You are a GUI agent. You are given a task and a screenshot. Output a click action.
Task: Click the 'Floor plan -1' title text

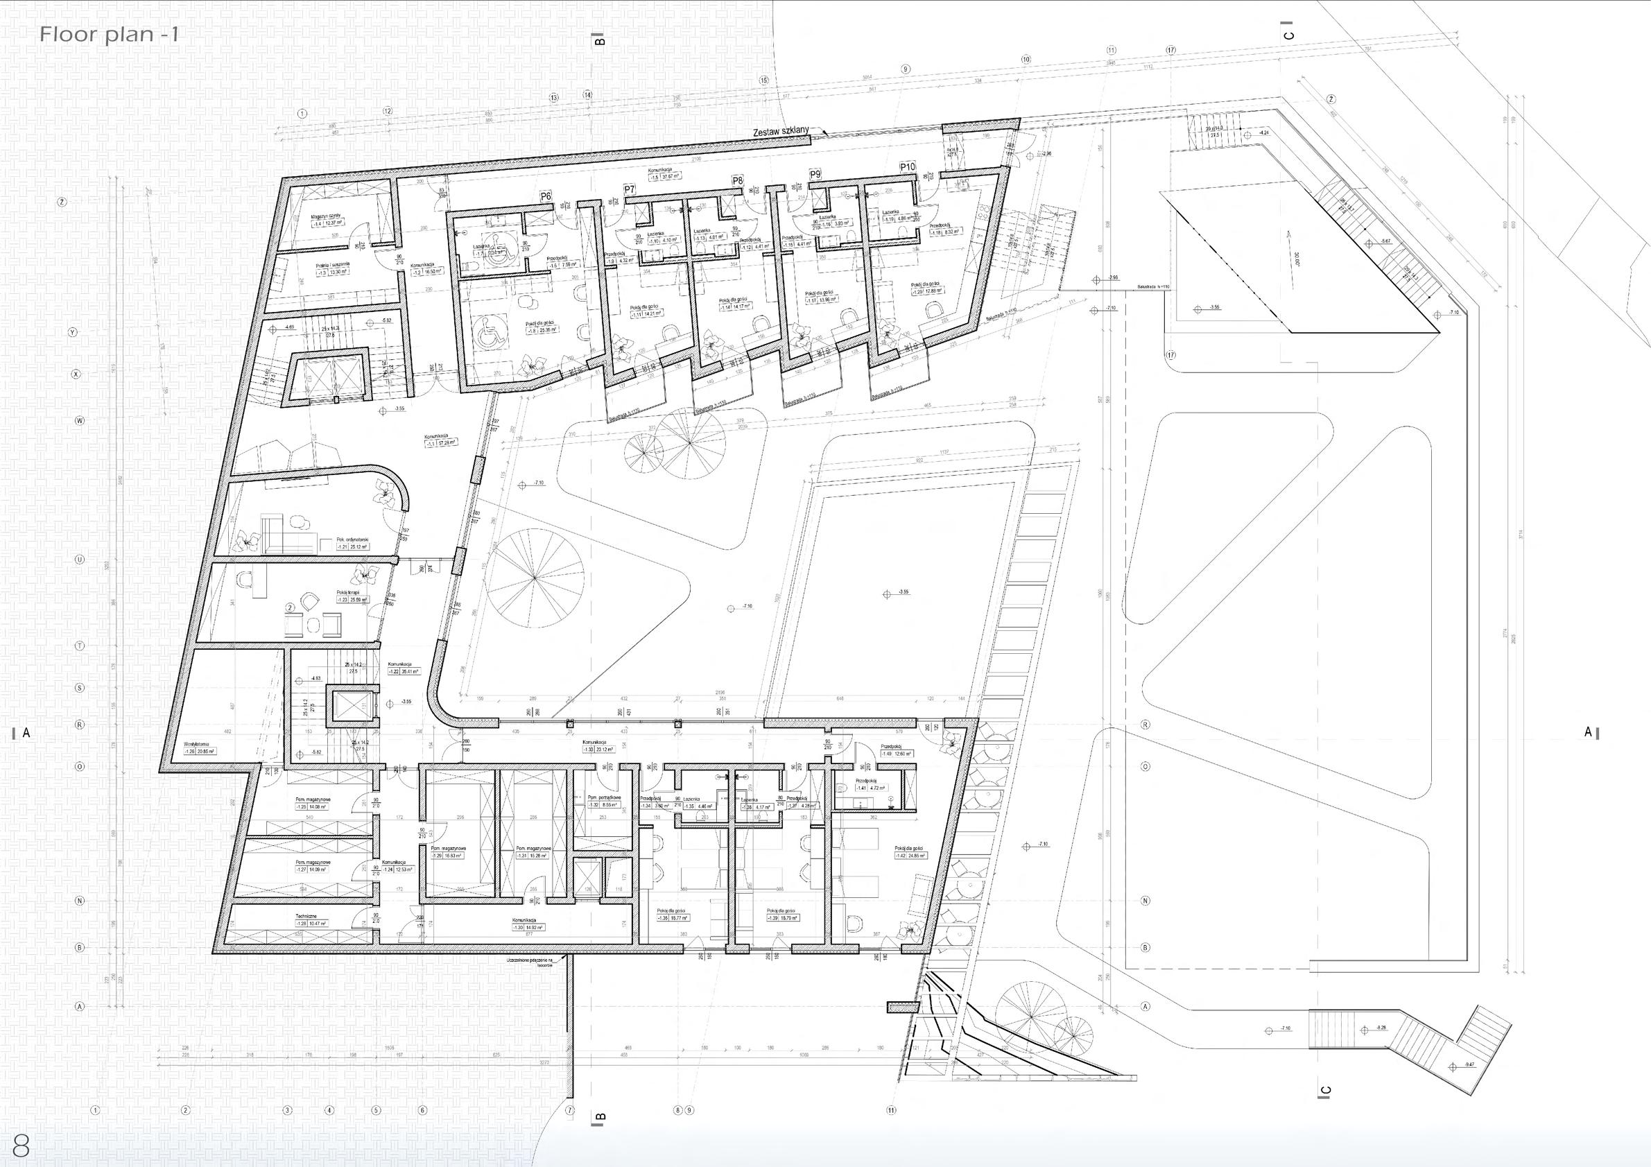coord(109,35)
